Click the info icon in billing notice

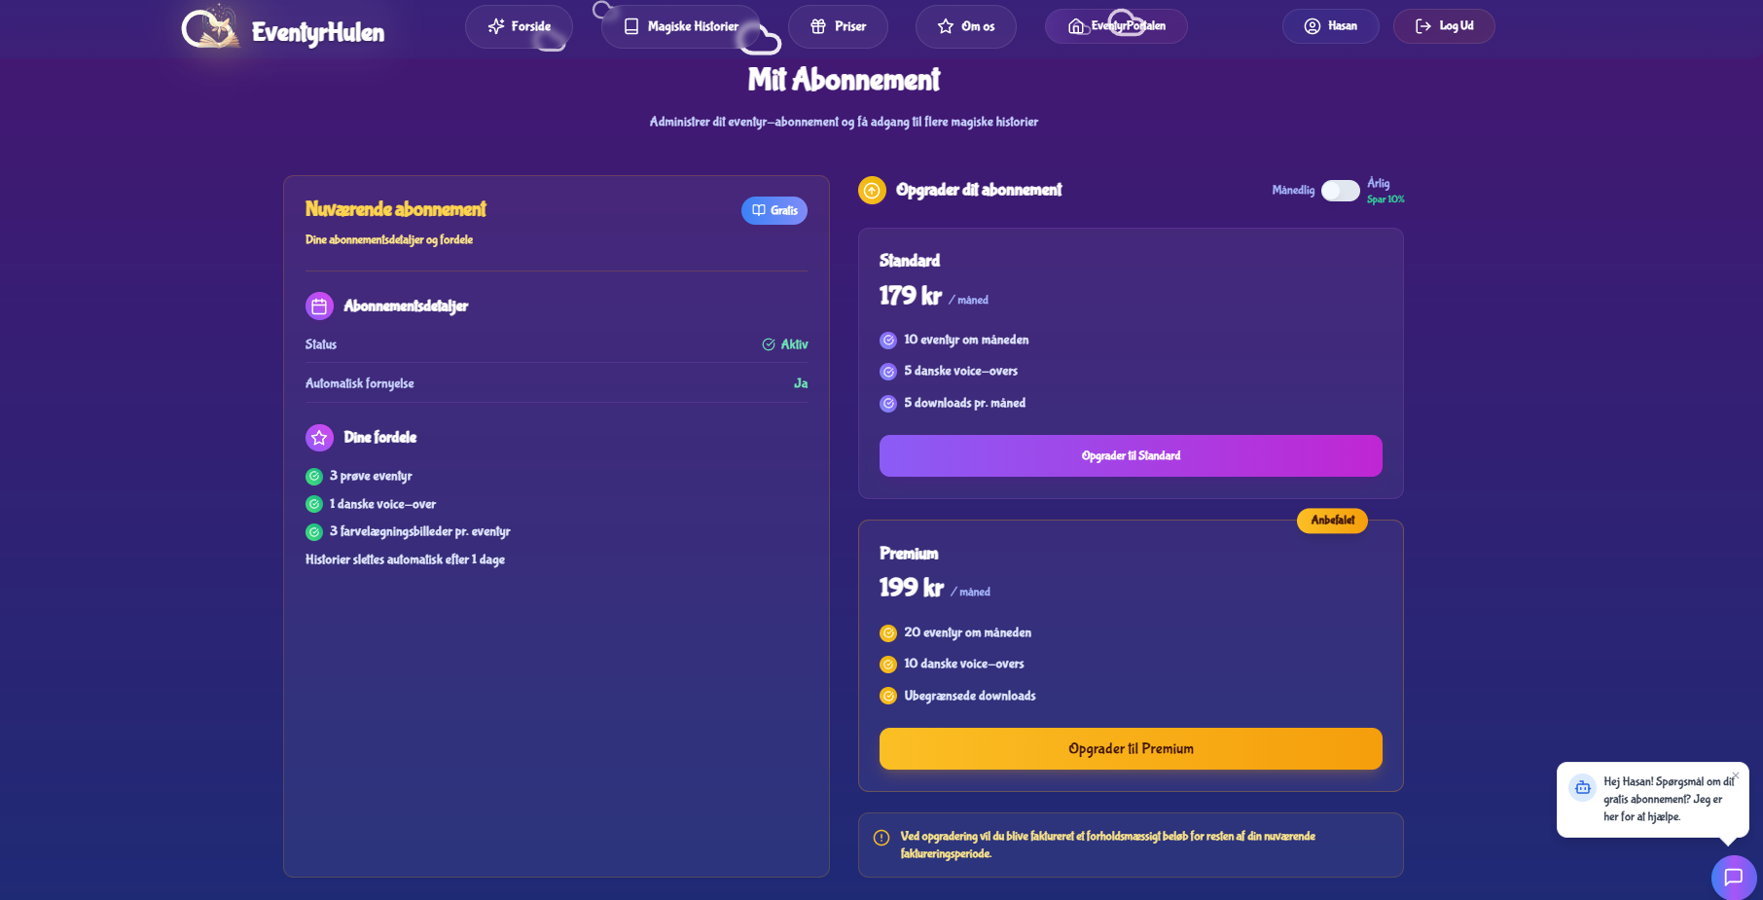coord(881,838)
